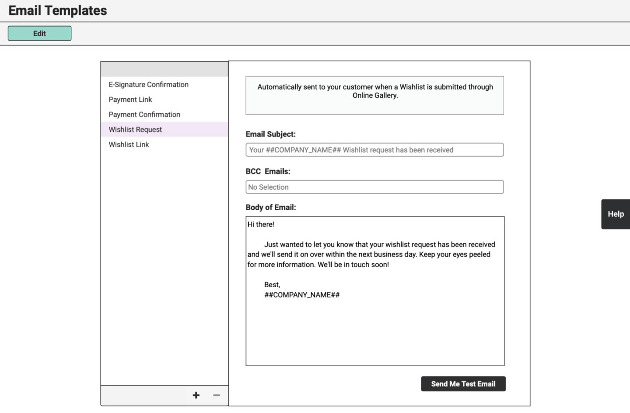The width and height of the screenshot is (630, 413).
Task: Select the Payment Confirmation template
Action: pyautogui.click(x=144, y=114)
